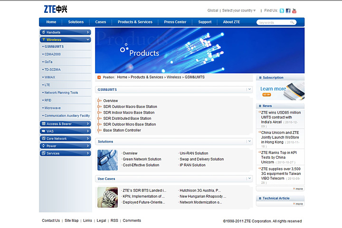Screen dimensions: 342x228
Task: Click the ZTE logo
Action: pos(56,9)
